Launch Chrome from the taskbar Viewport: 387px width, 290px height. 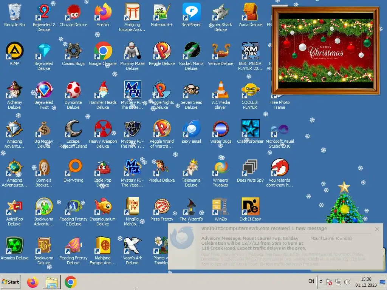coord(70,282)
